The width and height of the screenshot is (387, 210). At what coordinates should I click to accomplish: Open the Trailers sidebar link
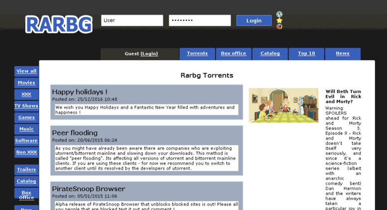[x=26, y=170]
